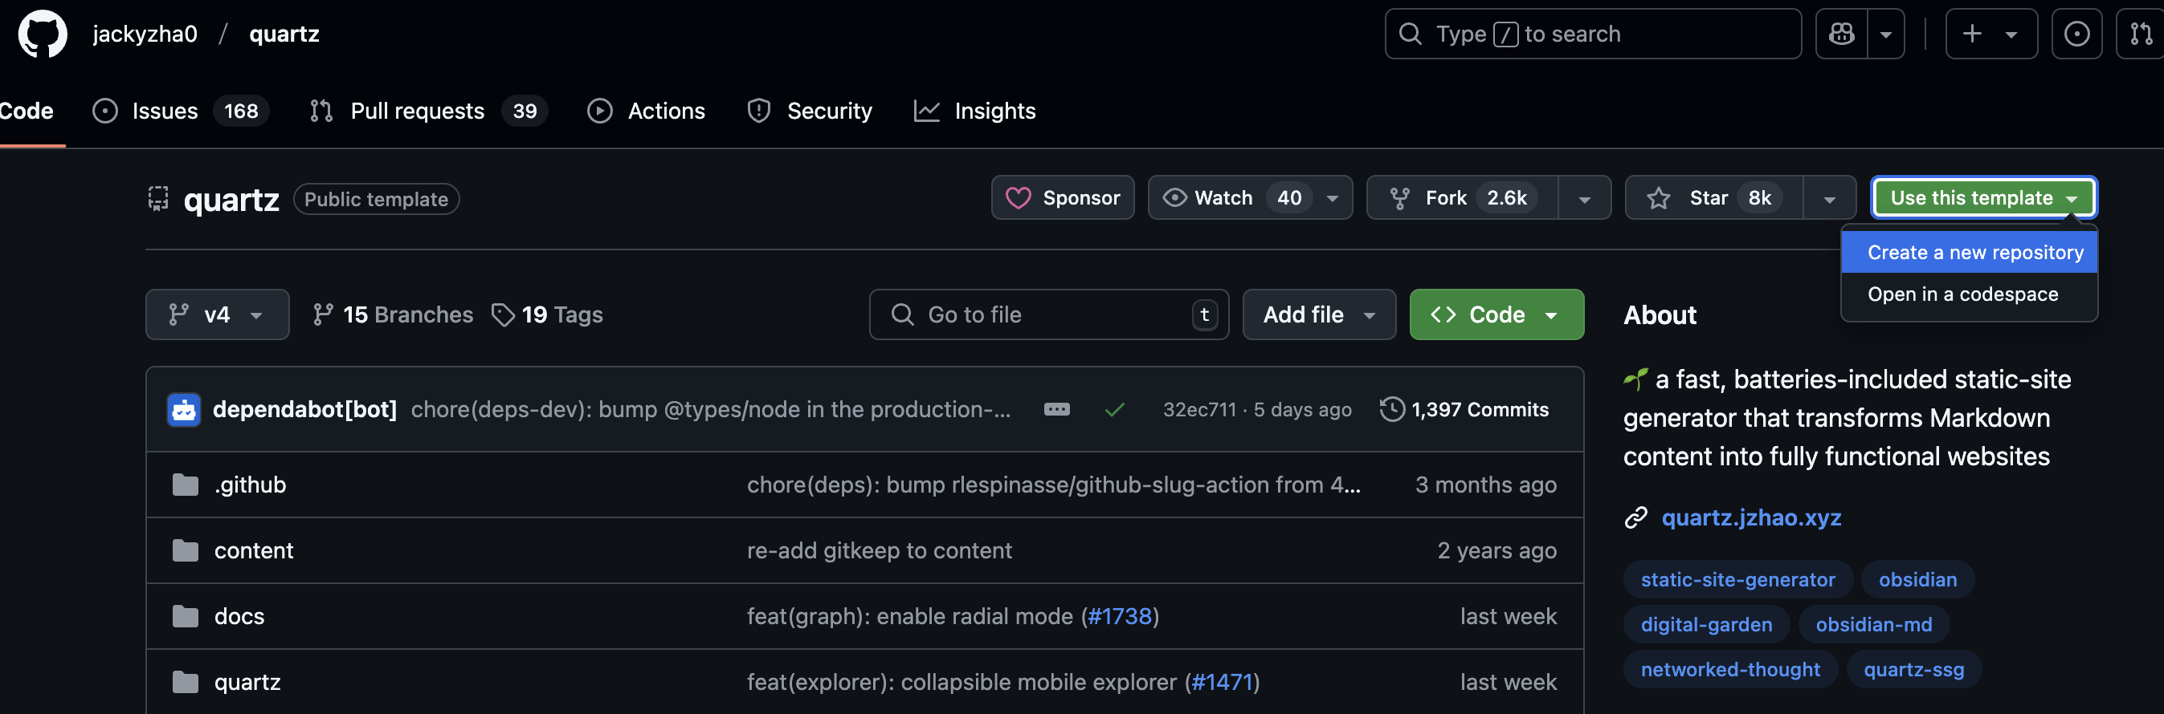
Task: Open the quartz repository breadcrumb link
Action: click(x=284, y=34)
